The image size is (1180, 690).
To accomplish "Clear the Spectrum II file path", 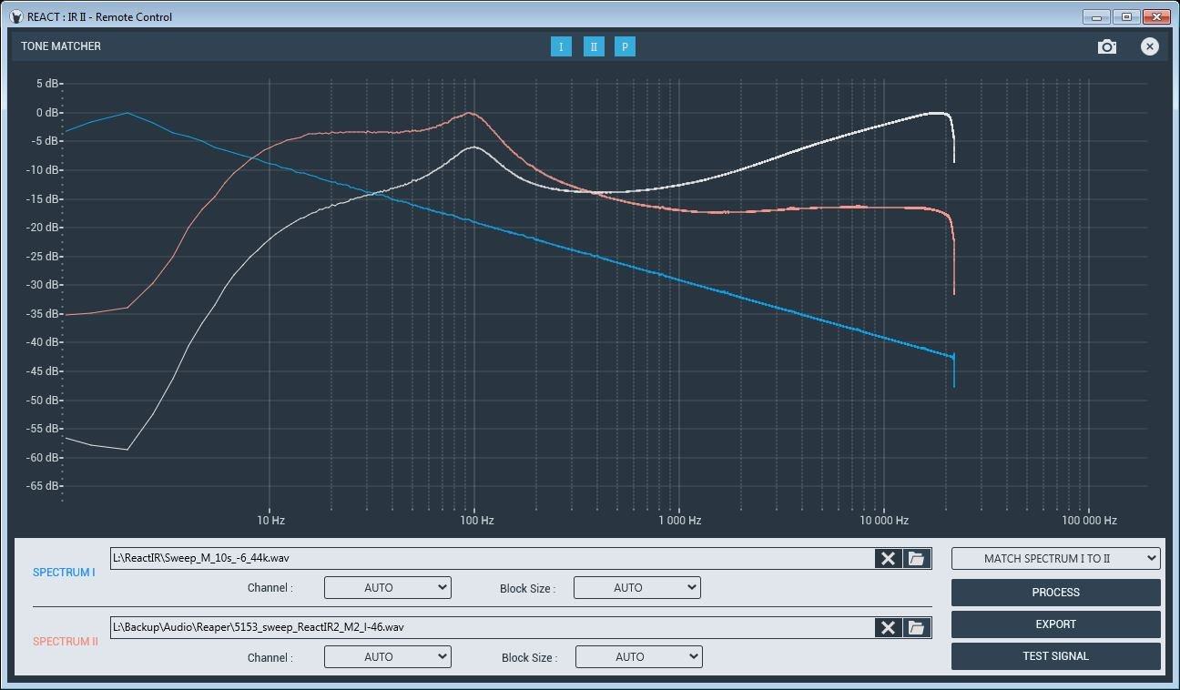I will click(x=888, y=627).
